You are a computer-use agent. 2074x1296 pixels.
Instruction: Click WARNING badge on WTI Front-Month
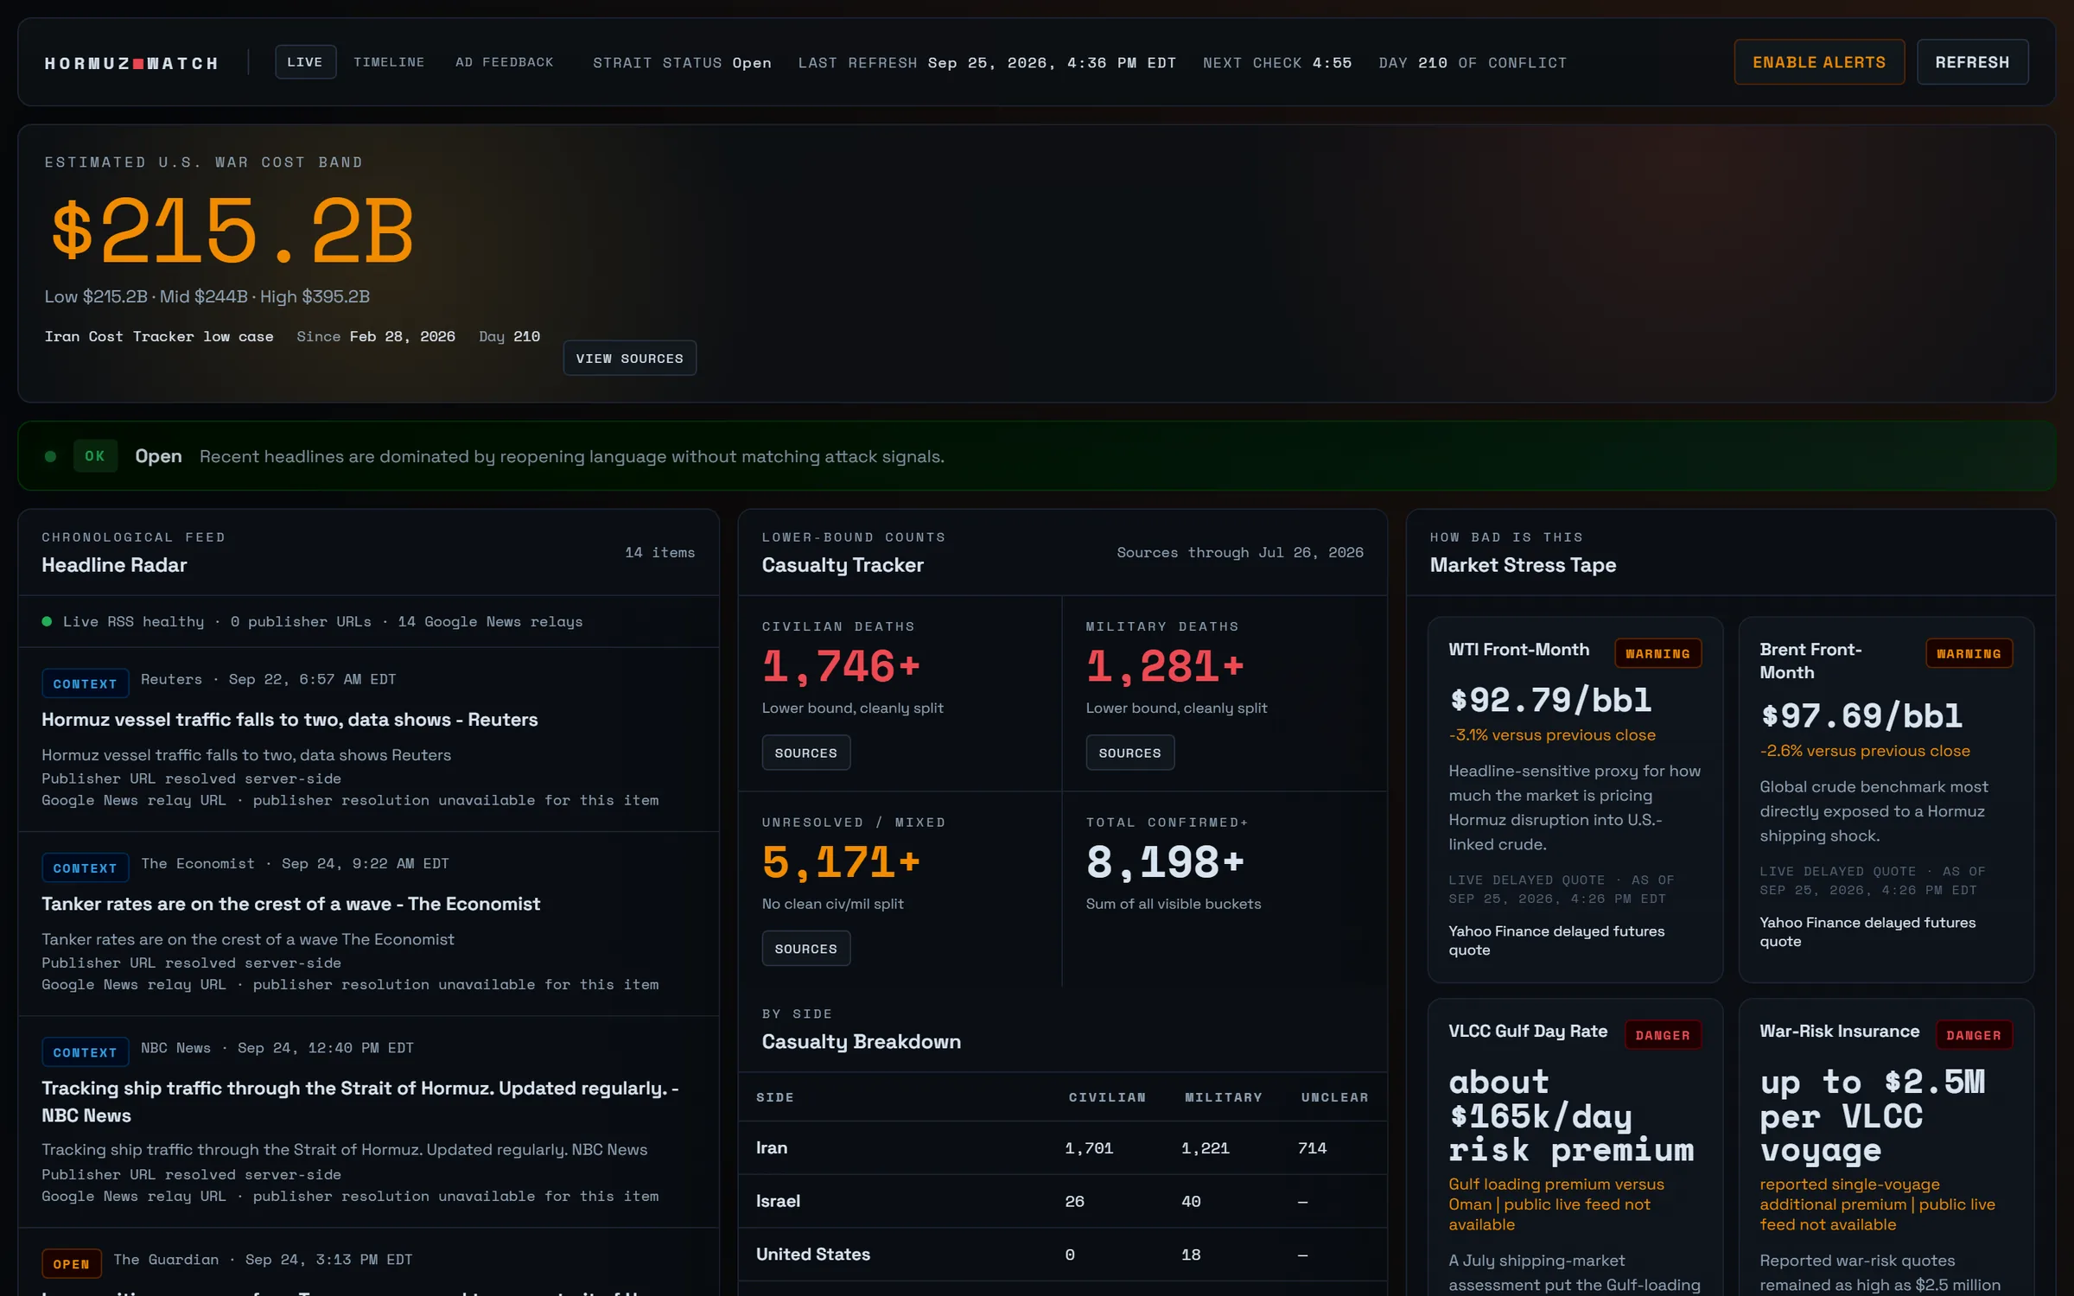click(x=1657, y=653)
